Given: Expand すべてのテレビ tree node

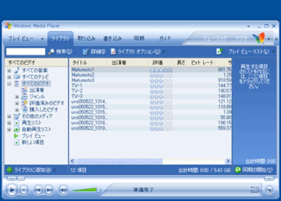Looking at the screenshot, I should [x=9, y=77].
